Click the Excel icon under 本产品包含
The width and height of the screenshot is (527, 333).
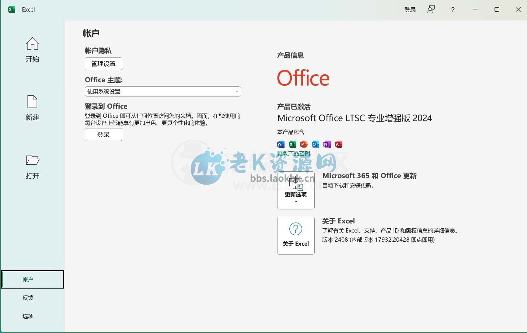pyautogui.click(x=292, y=144)
